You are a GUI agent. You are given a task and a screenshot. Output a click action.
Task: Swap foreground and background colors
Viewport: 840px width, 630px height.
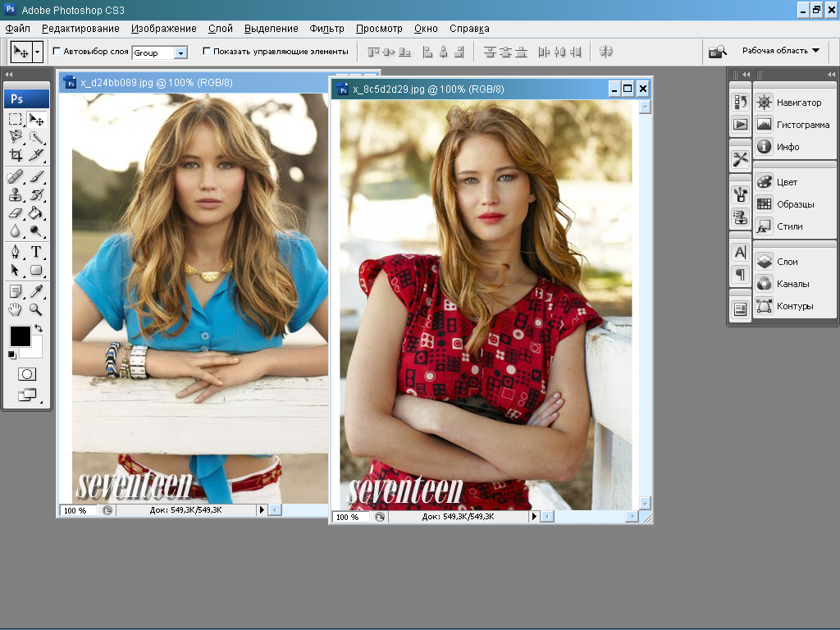tap(39, 328)
